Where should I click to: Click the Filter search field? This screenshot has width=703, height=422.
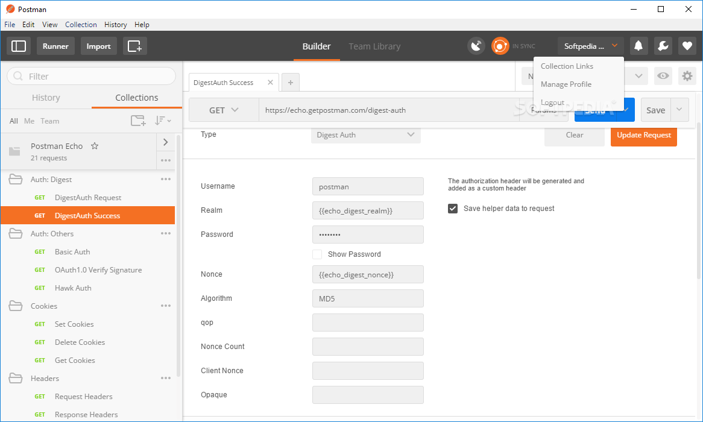[92, 76]
